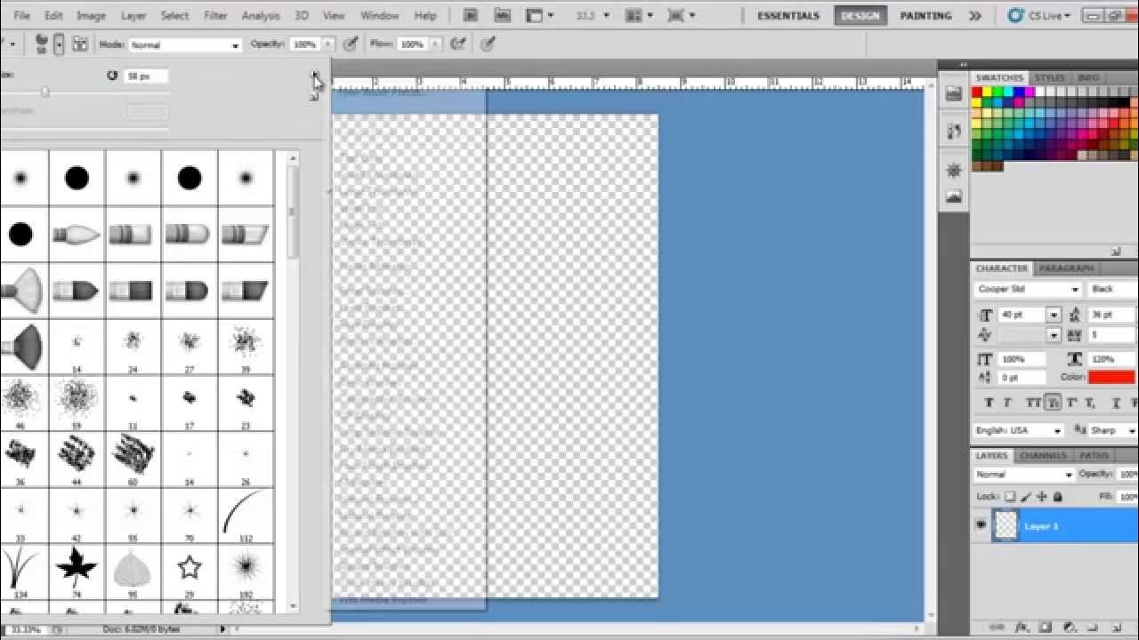
Task: Switch to the Styles tab
Action: [x=1049, y=78]
